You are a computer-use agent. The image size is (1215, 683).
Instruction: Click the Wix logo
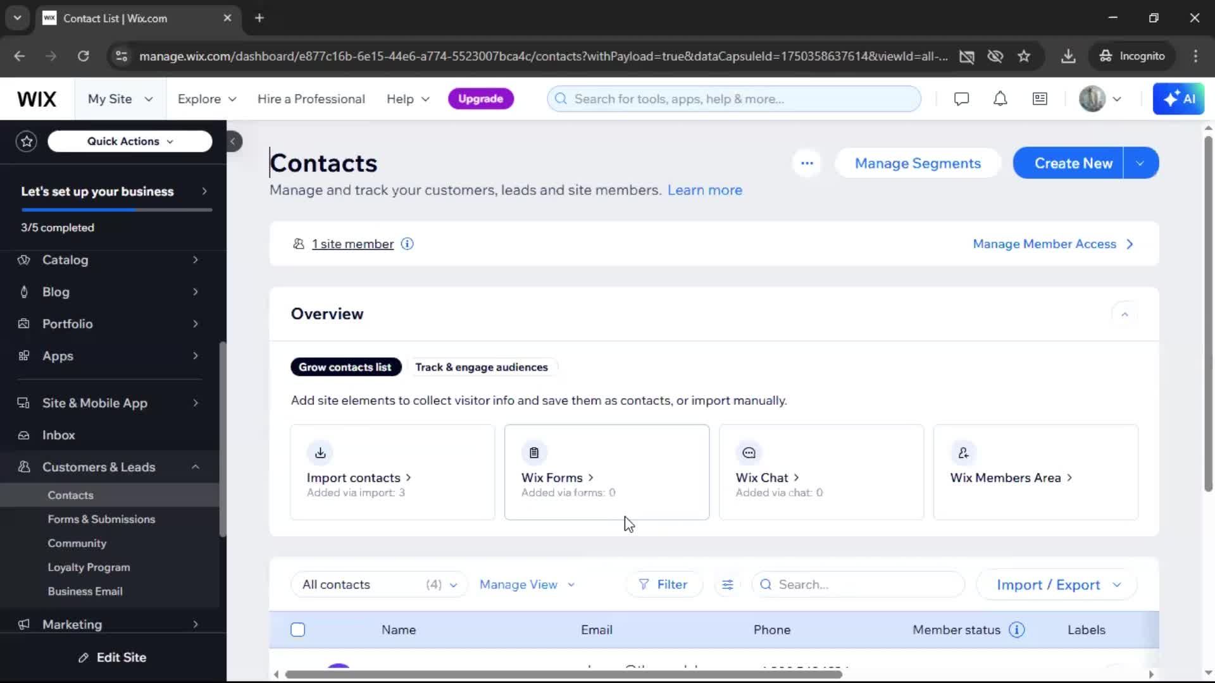pos(37,99)
